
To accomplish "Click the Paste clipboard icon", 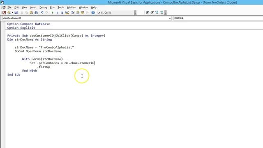I will click(31, 13).
